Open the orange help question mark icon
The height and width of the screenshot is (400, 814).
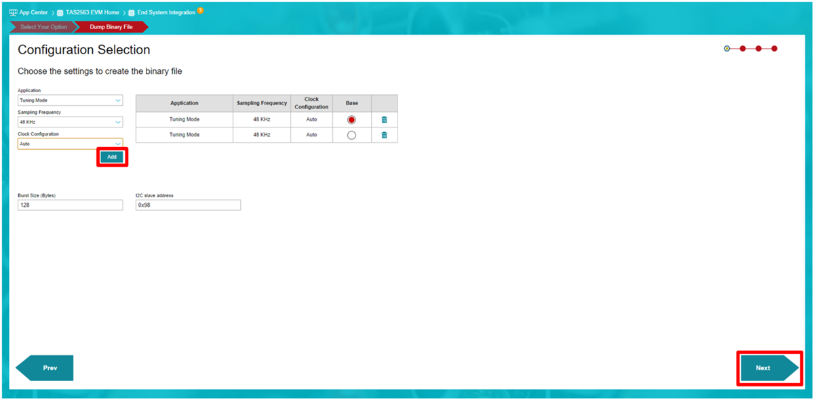click(200, 11)
